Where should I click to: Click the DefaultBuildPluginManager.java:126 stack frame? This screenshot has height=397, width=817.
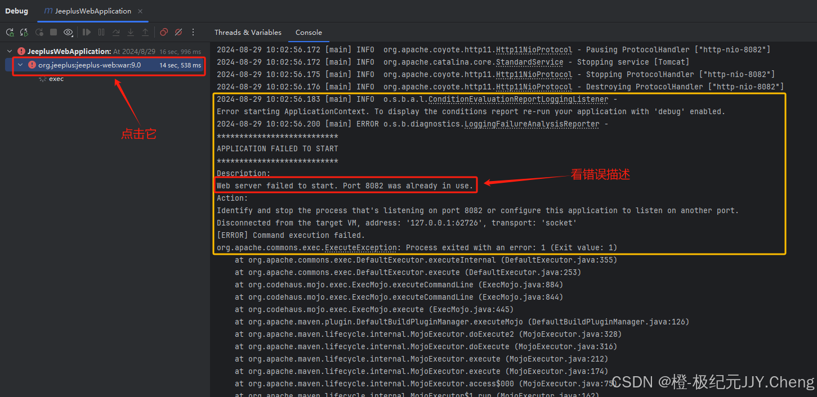pyautogui.click(x=462, y=322)
